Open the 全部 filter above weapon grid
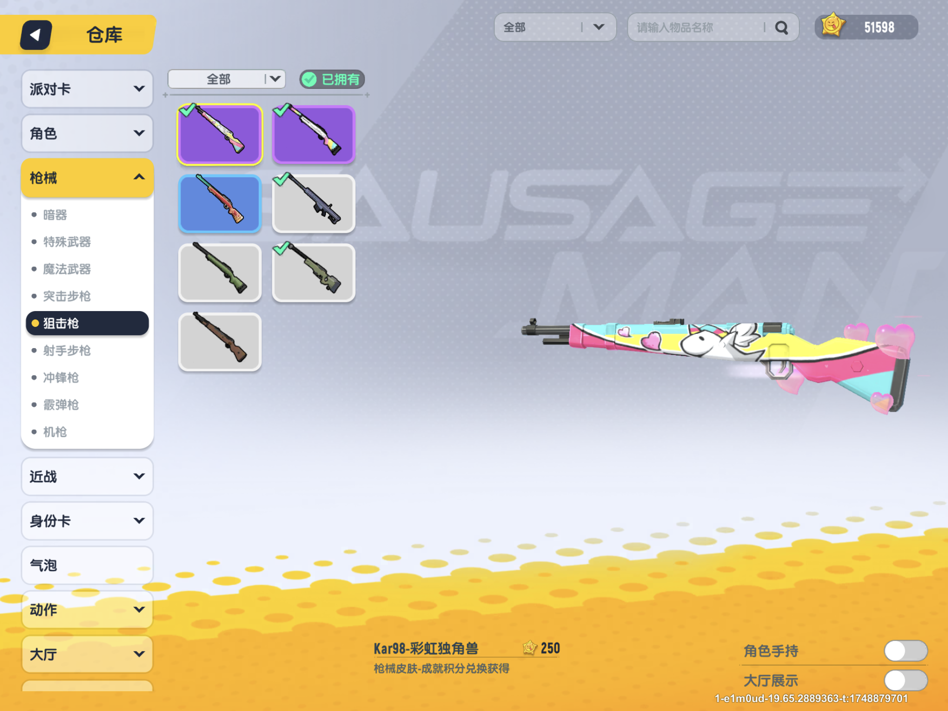The width and height of the screenshot is (948, 711). click(x=226, y=79)
